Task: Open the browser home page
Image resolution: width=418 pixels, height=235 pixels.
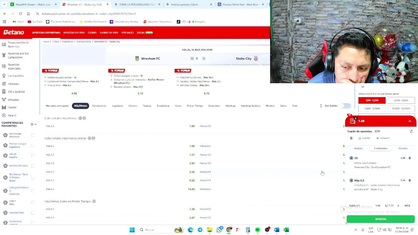Action: (x=28, y=14)
